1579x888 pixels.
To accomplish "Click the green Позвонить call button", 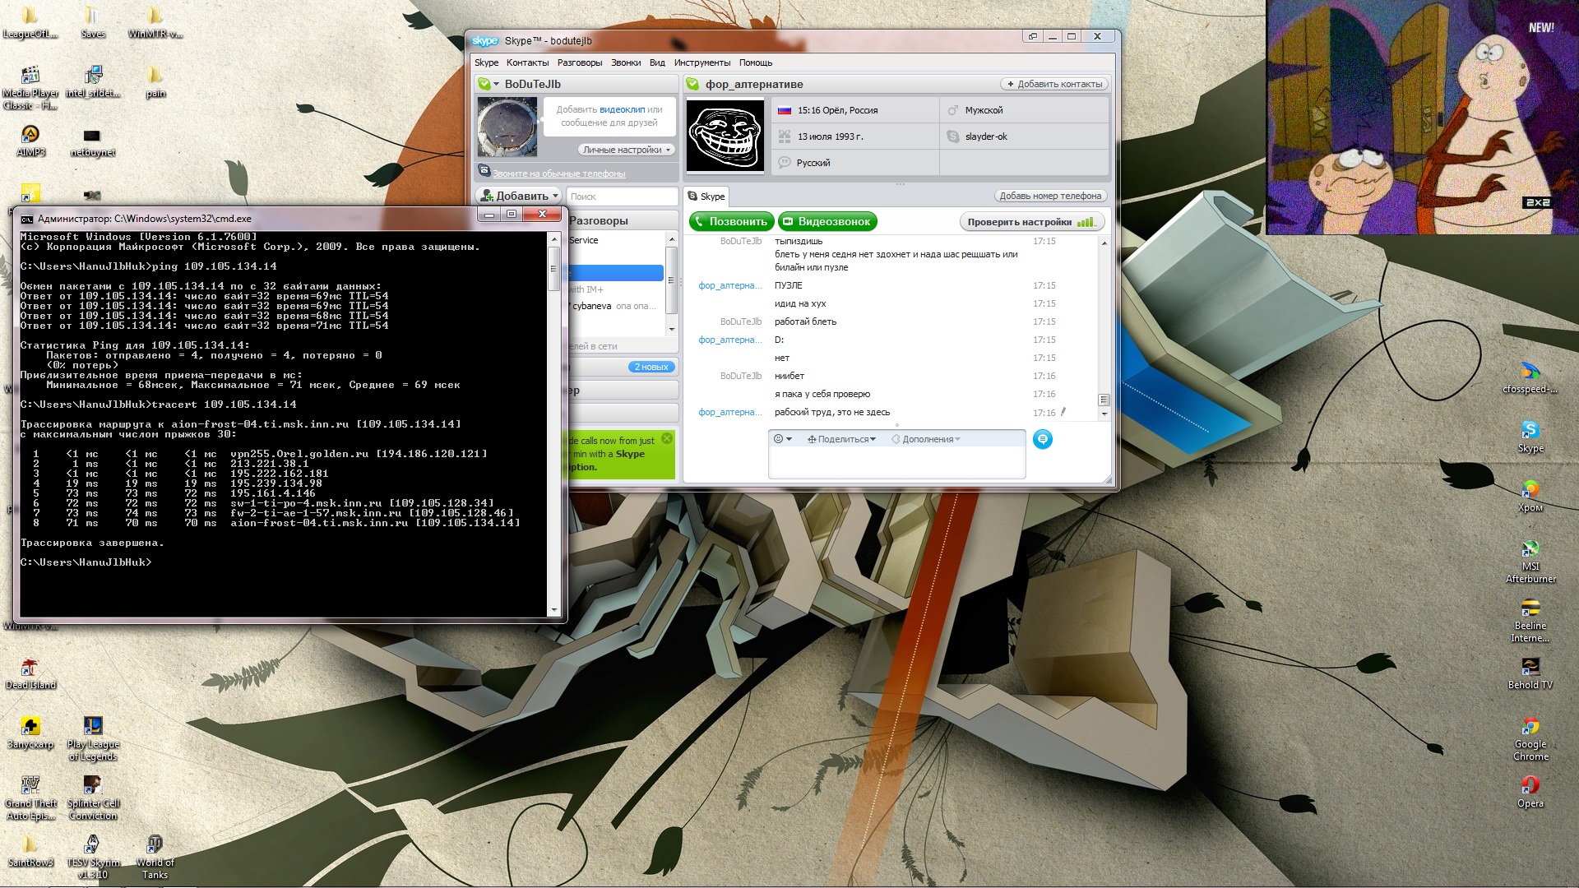I will click(x=731, y=221).
